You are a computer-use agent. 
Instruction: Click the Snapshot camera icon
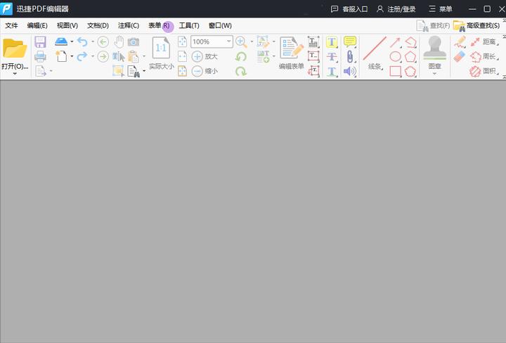133,42
